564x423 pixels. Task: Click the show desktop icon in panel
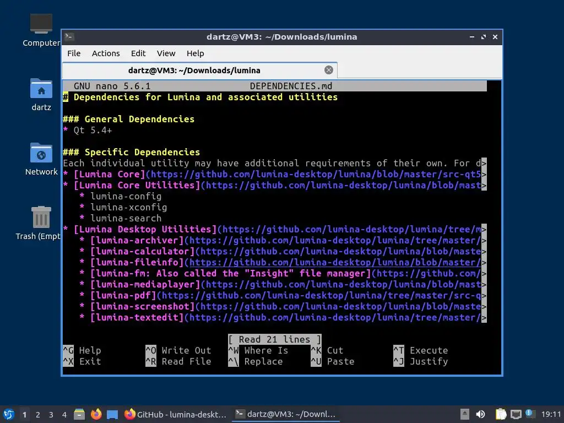pos(112,415)
